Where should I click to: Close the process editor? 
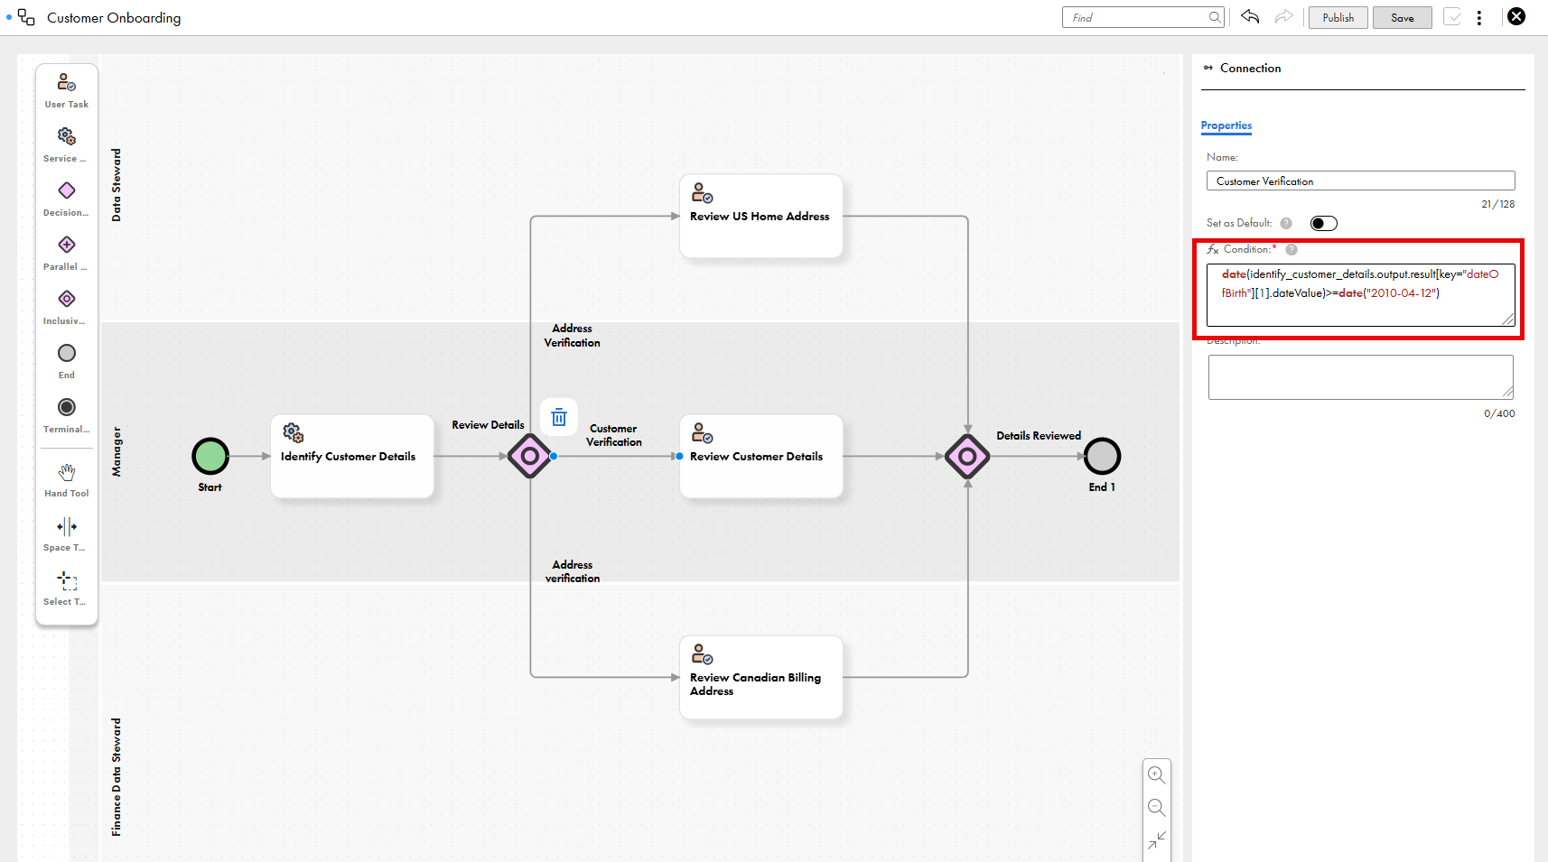pos(1516,16)
